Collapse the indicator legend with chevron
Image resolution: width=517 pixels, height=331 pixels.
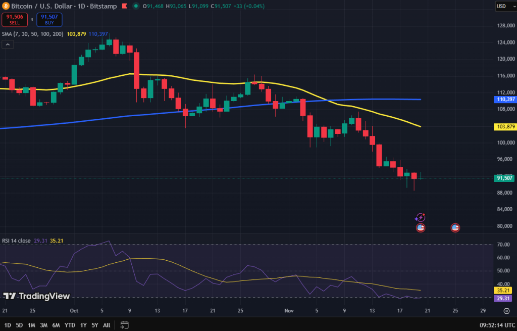(8, 44)
